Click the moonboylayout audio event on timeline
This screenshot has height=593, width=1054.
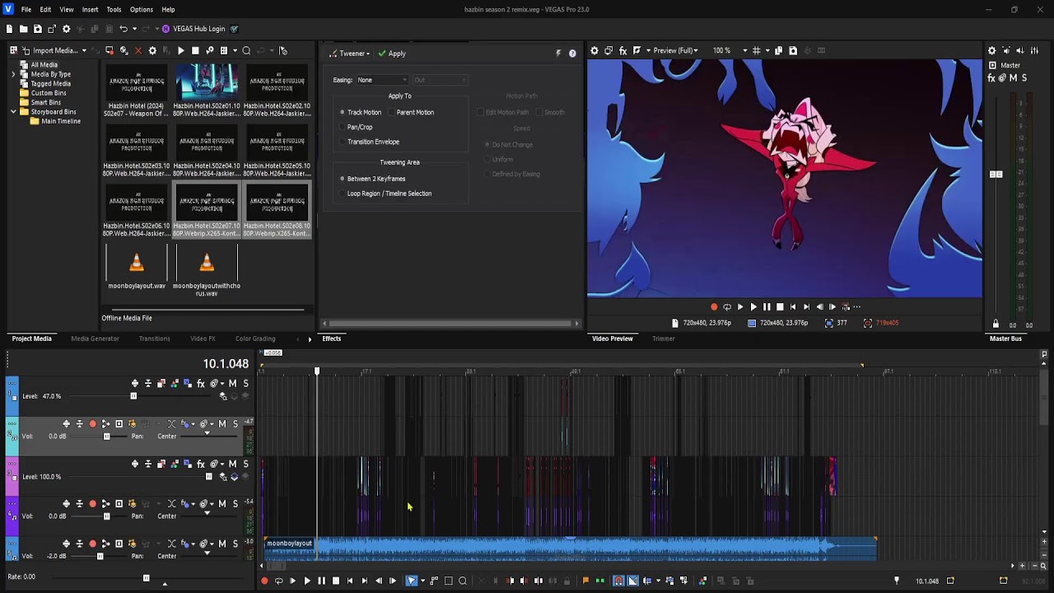570,549
